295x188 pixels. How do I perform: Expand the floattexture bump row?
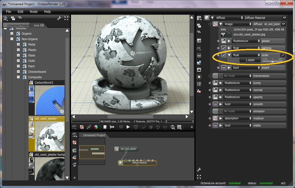(221, 83)
